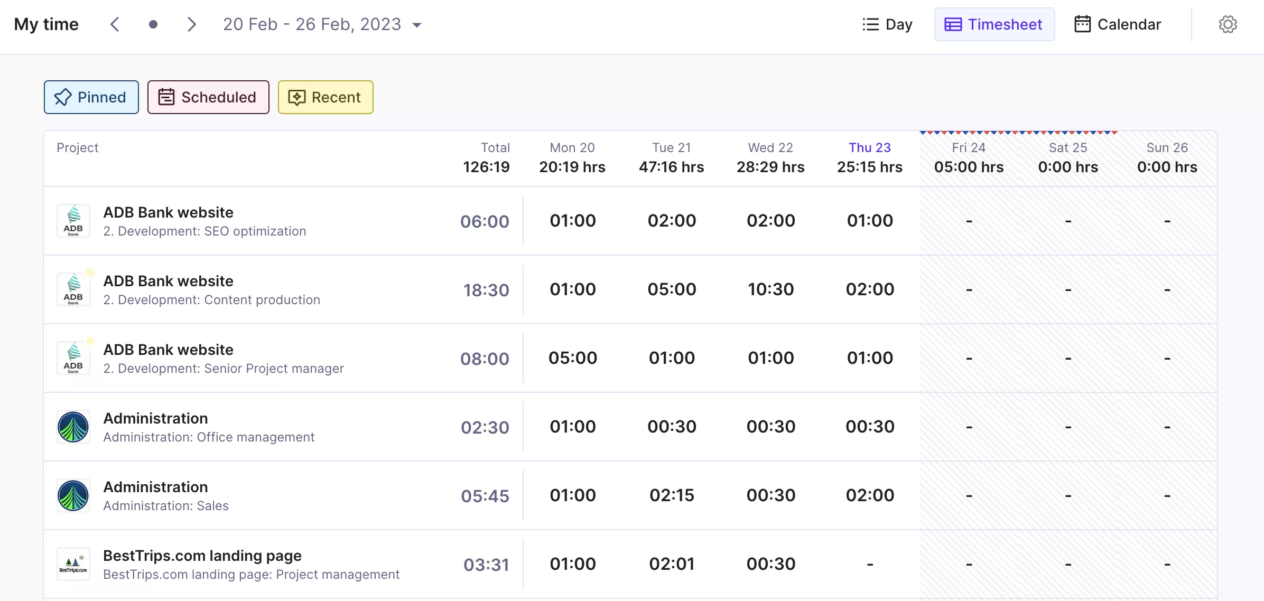1264x601 pixels.
Task: Edit Administration Sales Wednesday 00:30 entry
Action: tap(771, 495)
